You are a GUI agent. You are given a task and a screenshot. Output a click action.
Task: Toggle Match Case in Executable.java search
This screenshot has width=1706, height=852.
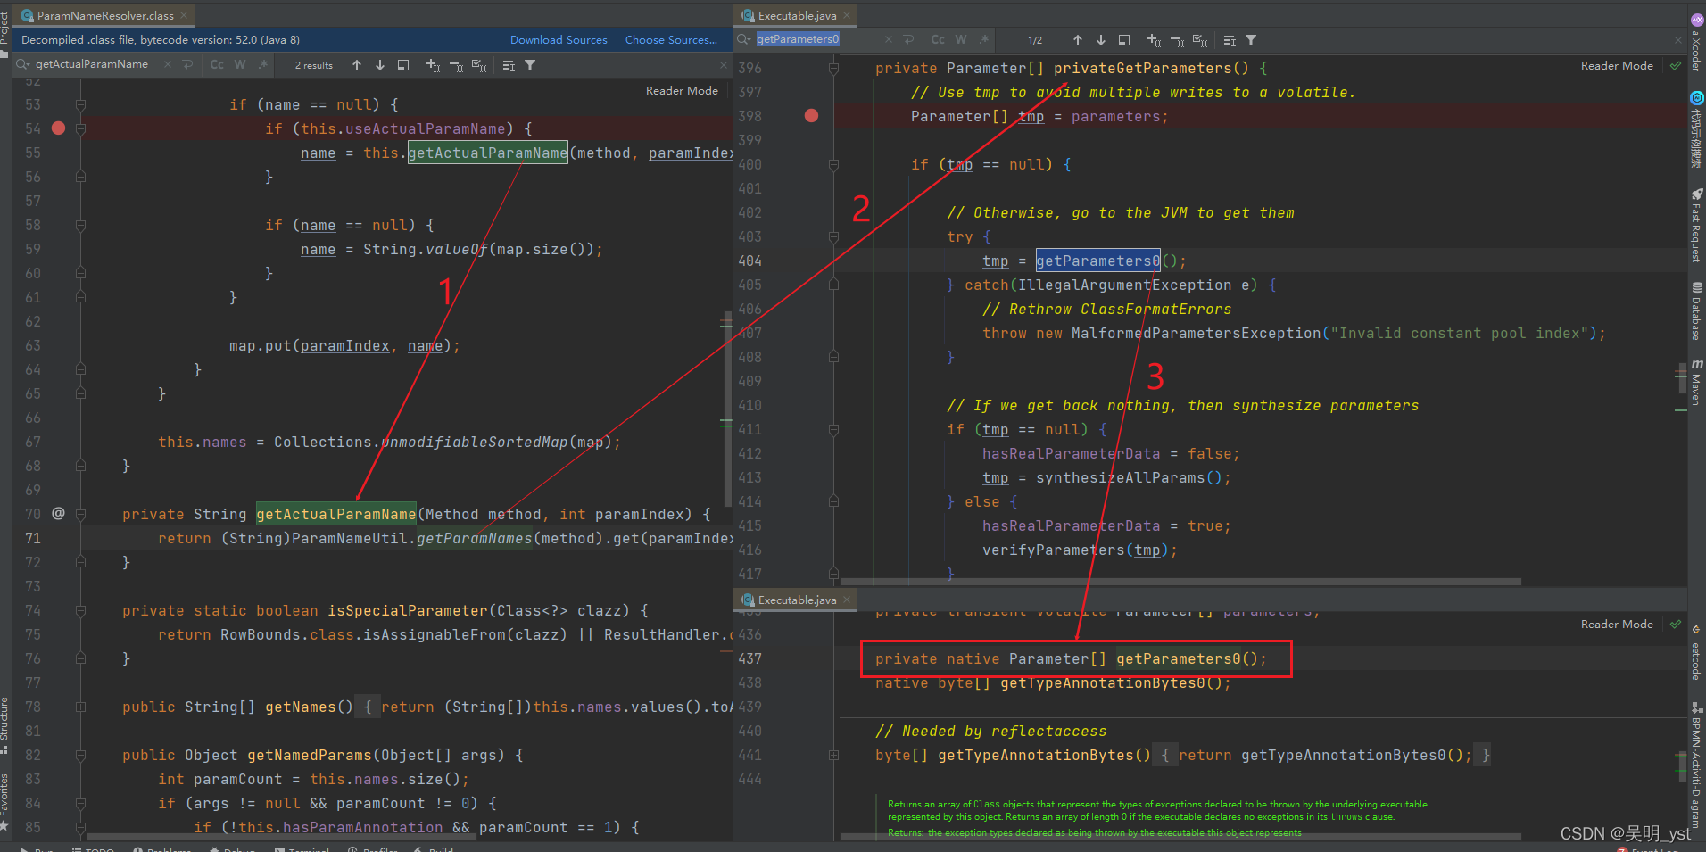pyautogui.click(x=938, y=40)
